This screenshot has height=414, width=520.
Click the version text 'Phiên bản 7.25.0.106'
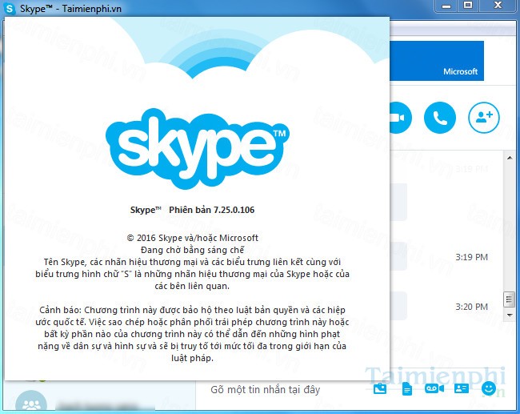pos(211,210)
